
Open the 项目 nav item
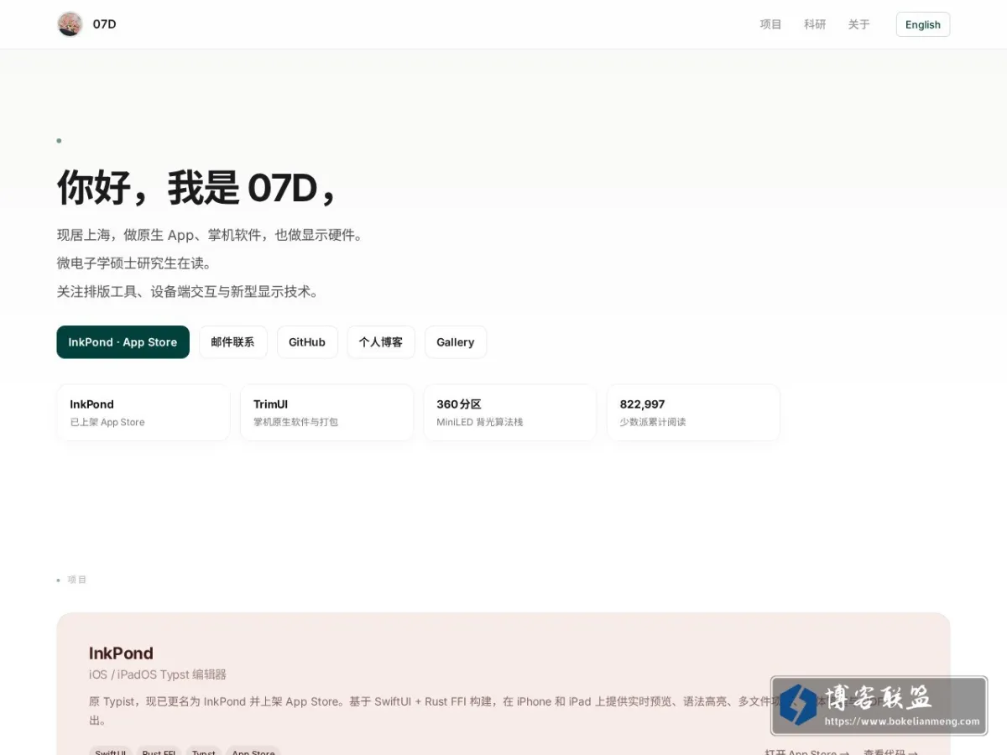coord(770,24)
